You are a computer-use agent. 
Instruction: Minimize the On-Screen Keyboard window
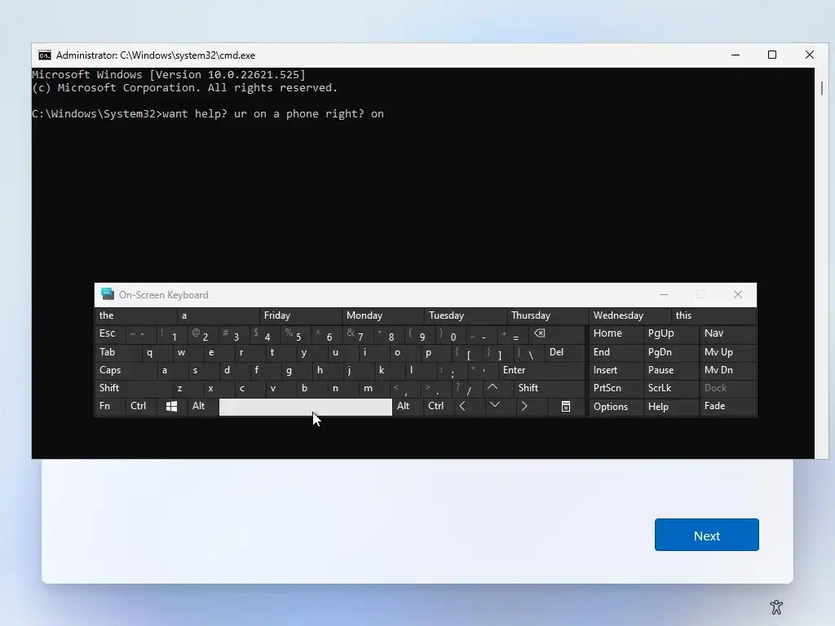[x=664, y=294]
